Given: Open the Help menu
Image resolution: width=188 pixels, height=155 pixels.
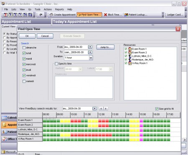Looking at the screenshot, I should 70,10.
